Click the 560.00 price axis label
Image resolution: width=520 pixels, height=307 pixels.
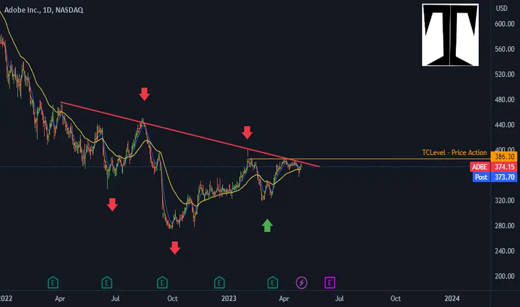click(504, 49)
